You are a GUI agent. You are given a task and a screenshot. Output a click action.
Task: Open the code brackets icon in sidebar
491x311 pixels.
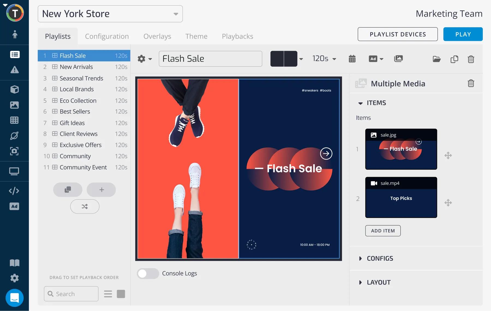14,191
